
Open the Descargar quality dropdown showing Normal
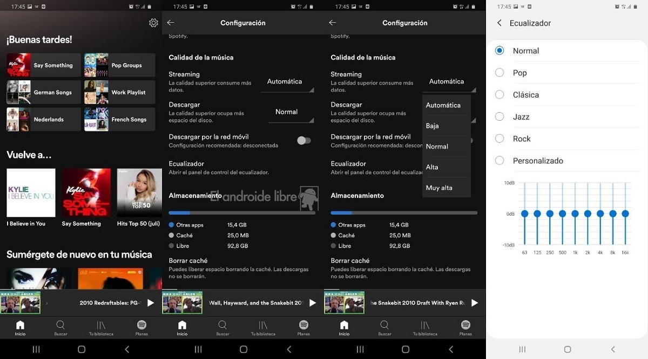click(291, 112)
